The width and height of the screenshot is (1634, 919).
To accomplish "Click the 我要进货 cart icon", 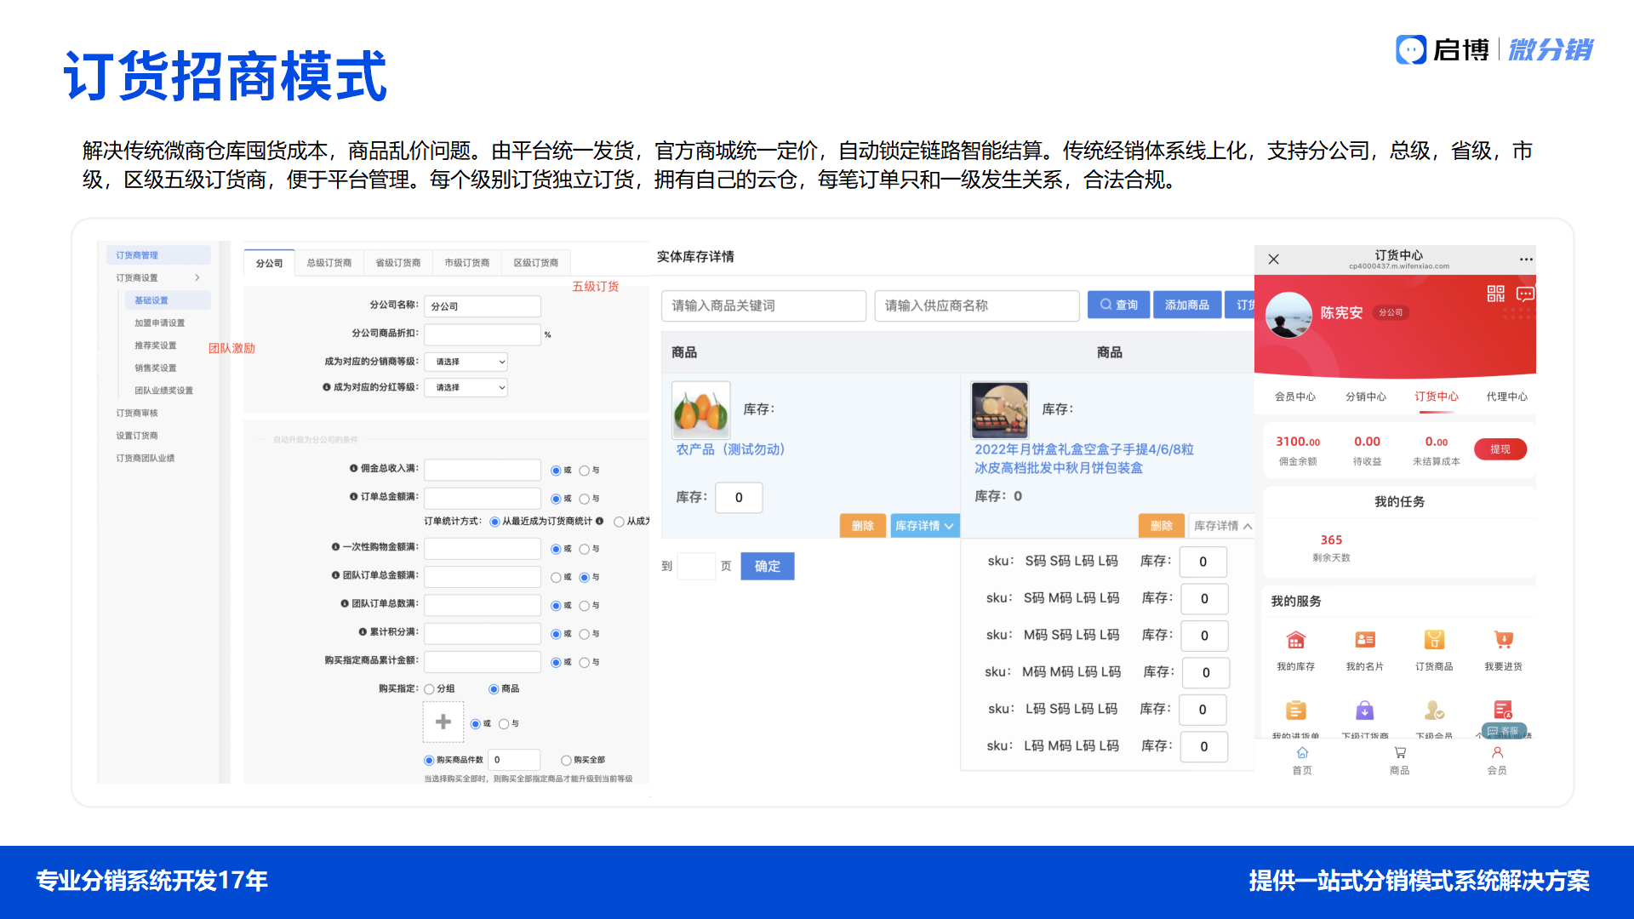I will coord(1503,641).
